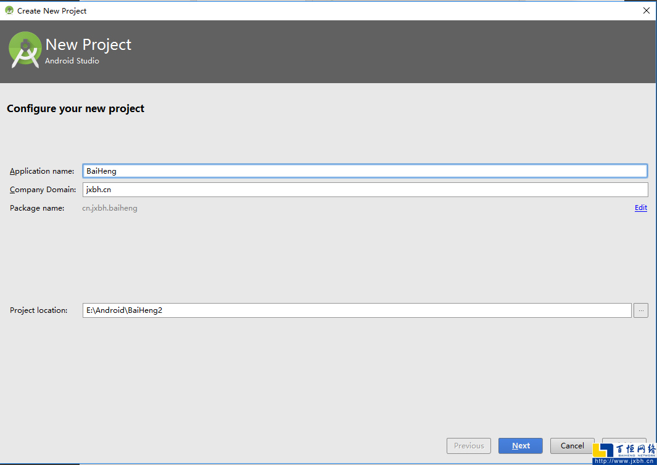Click the Edit link for Package name
Image resolution: width=657 pixels, height=465 pixels.
(x=640, y=208)
